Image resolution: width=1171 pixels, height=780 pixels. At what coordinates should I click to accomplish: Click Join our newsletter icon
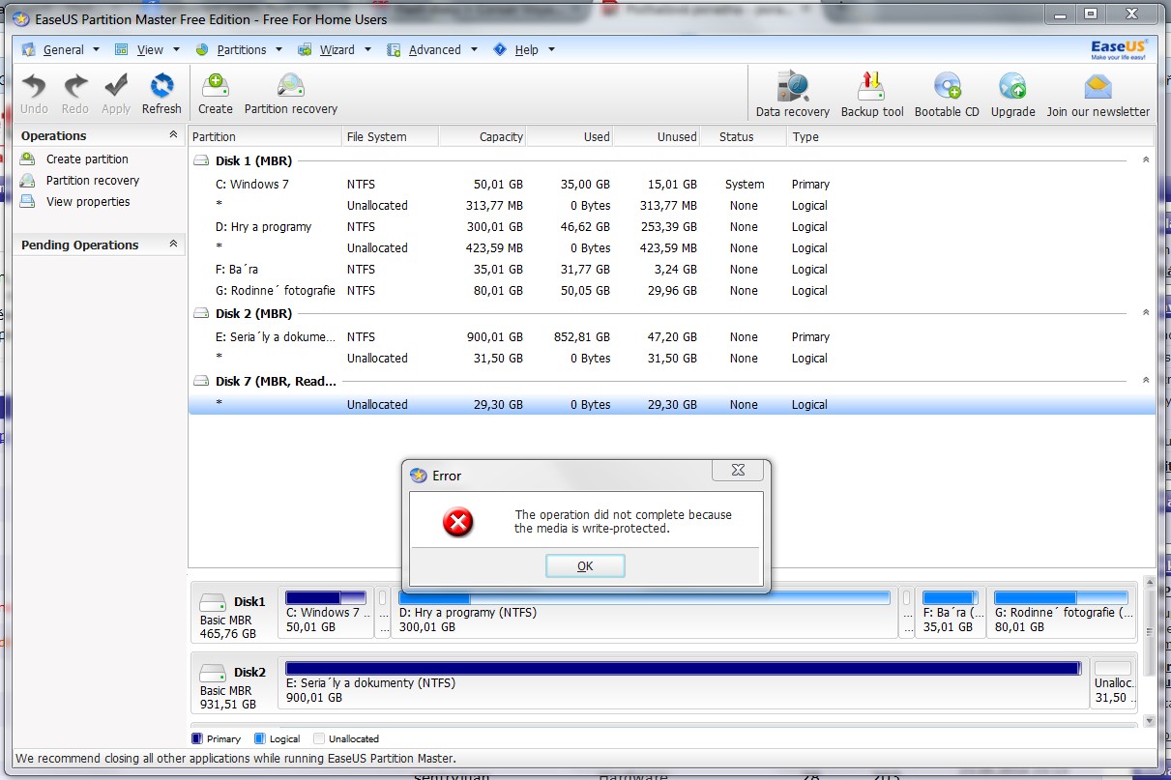[1098, 87]
